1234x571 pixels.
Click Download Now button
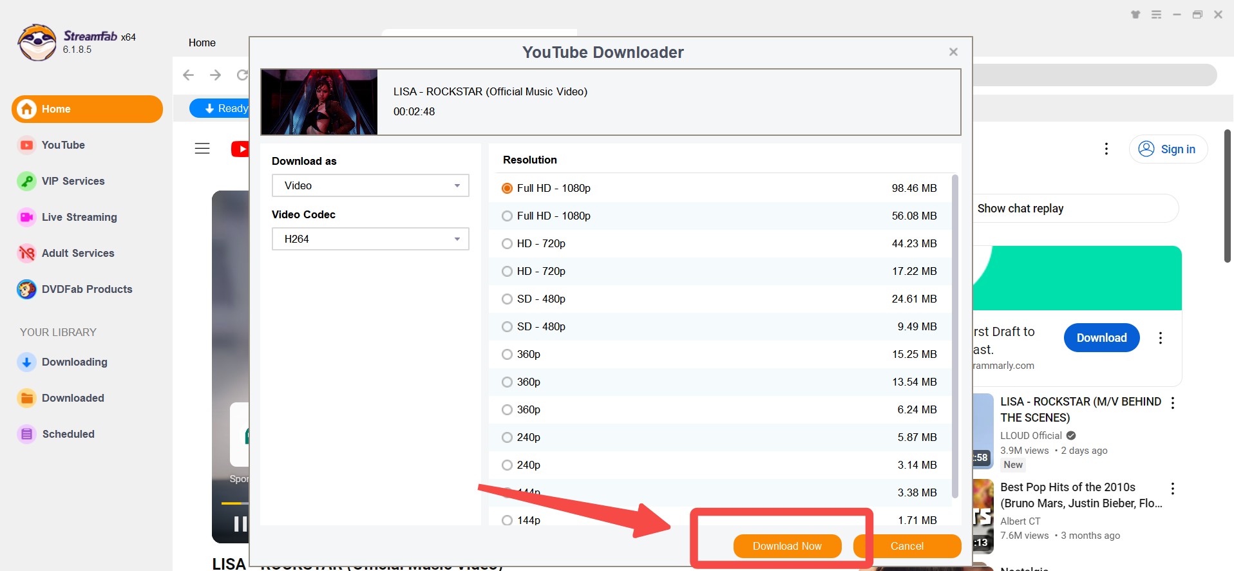click(787, 546)
